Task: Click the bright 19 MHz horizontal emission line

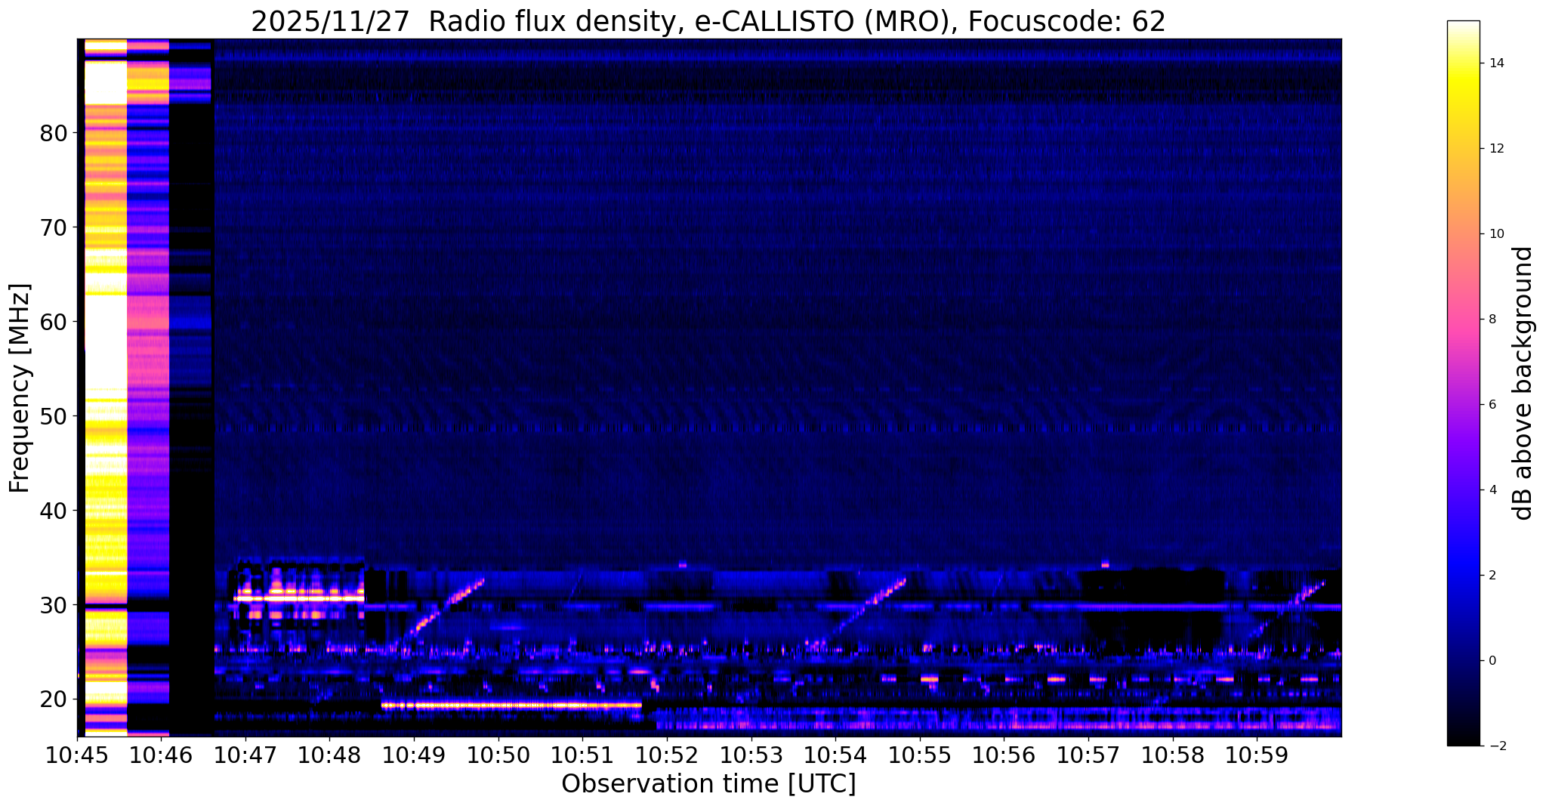Action: coord(511,706)
